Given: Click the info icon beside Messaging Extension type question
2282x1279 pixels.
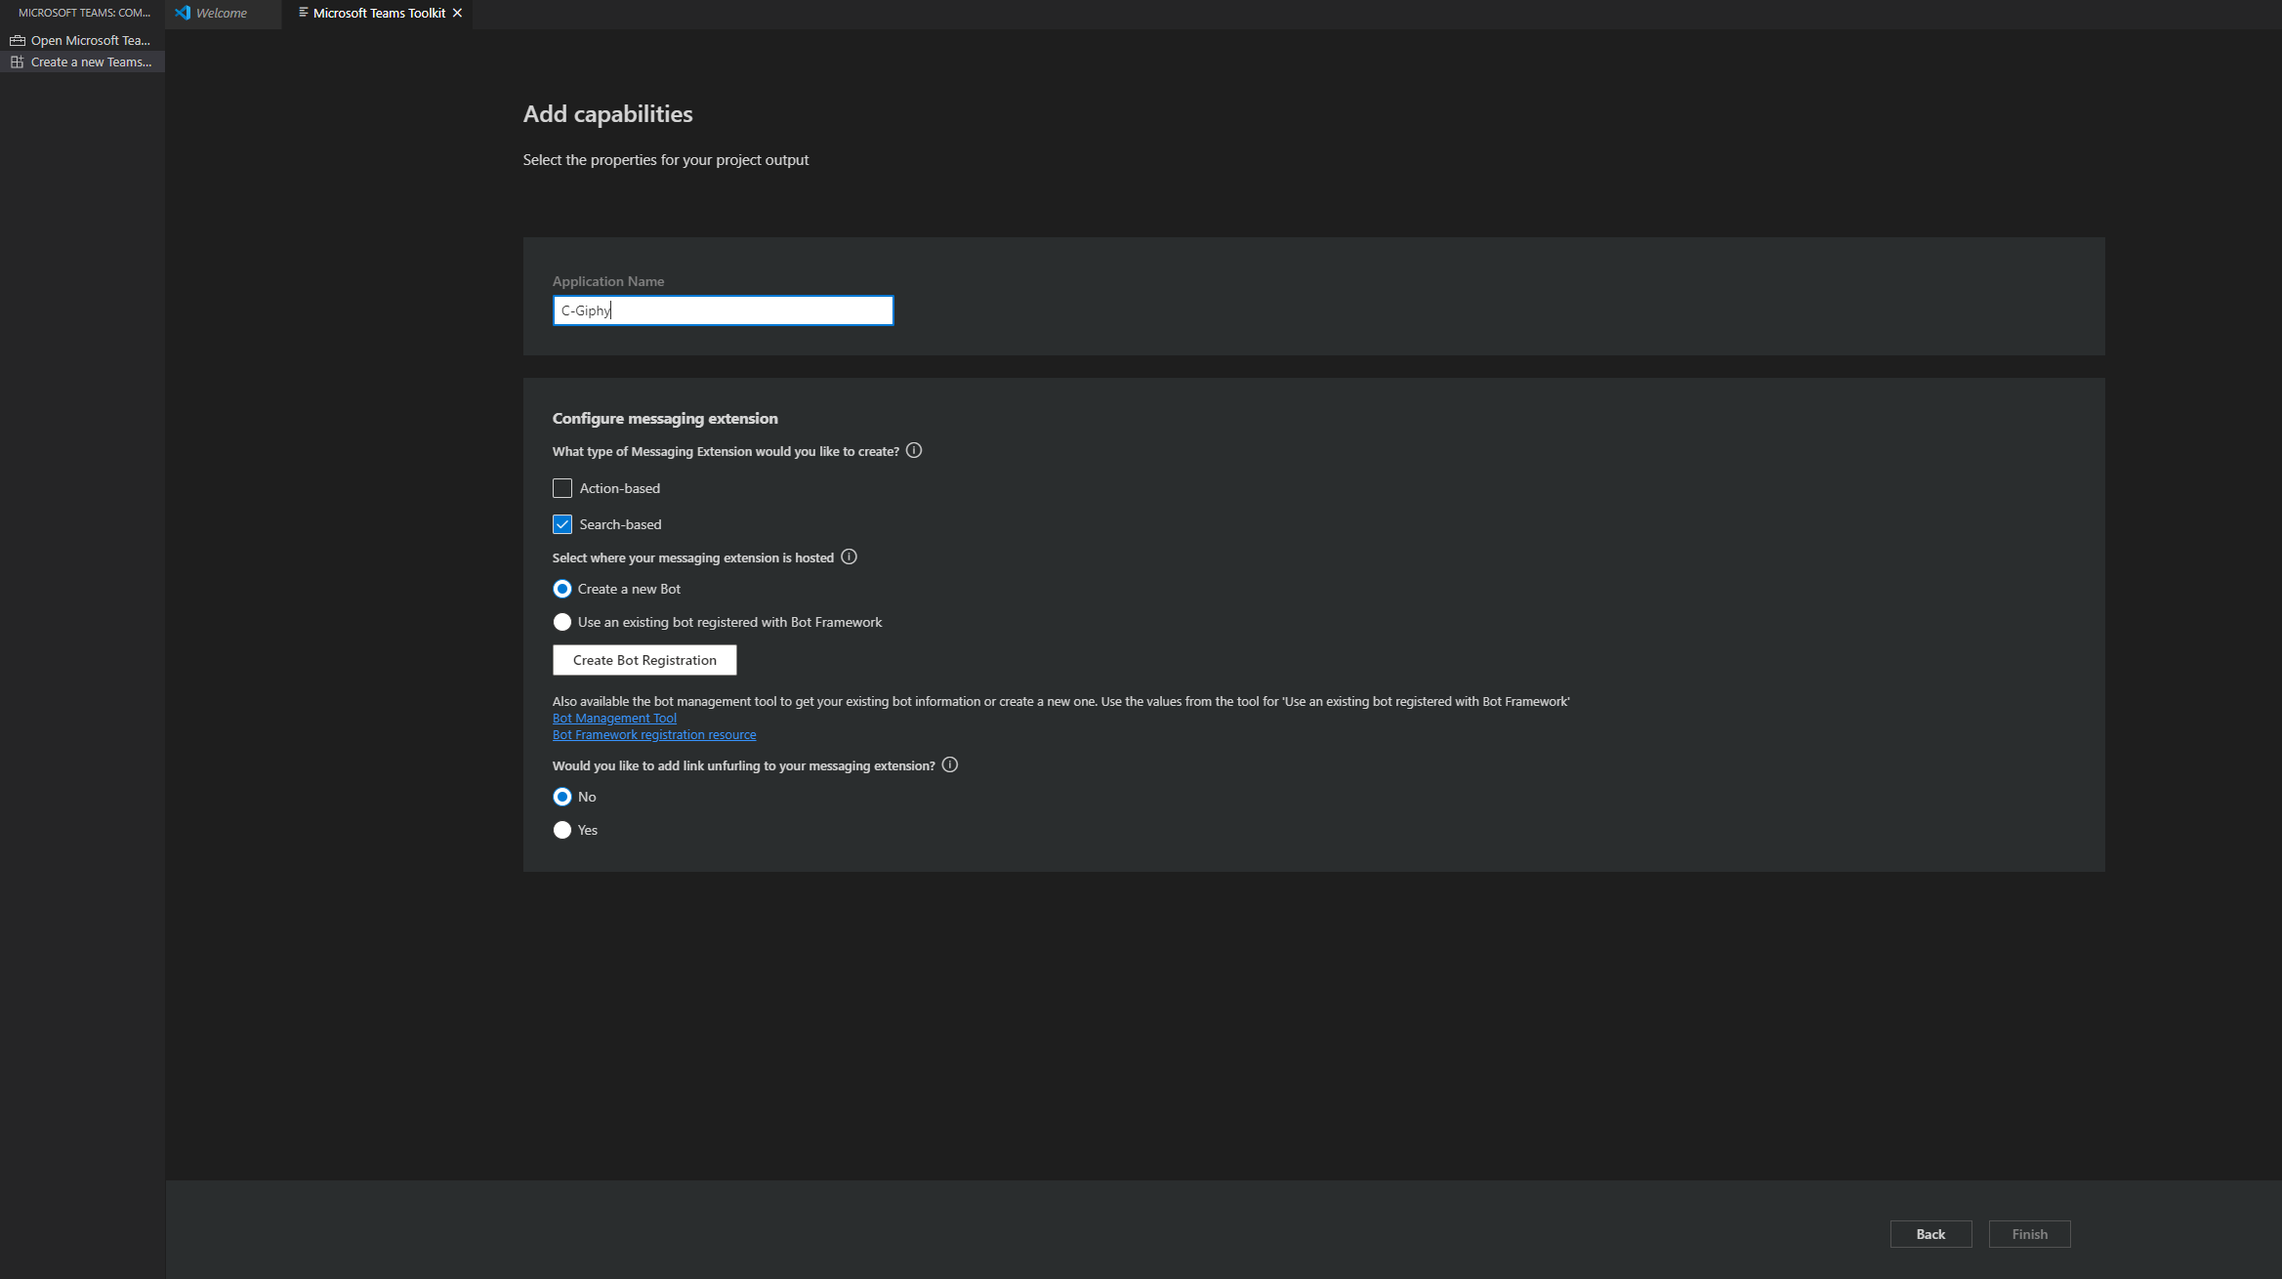Looking at the screenshot, I should click(x=914, y=450).
